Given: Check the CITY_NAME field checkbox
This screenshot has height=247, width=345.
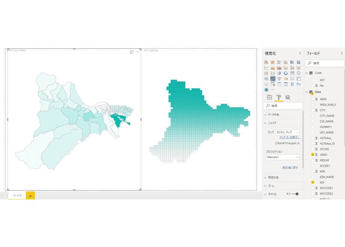Looking at the screenshot, I should (x=313, y=116).
